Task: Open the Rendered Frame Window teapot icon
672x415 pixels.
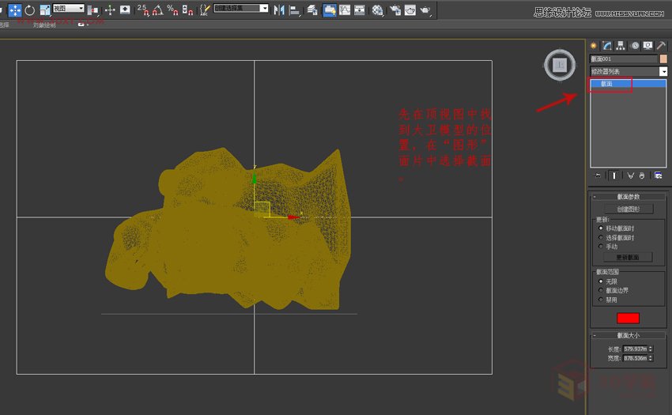Action: 410,9
